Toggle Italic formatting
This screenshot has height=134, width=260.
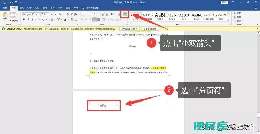pyautogui.click(x=28, y=20)
